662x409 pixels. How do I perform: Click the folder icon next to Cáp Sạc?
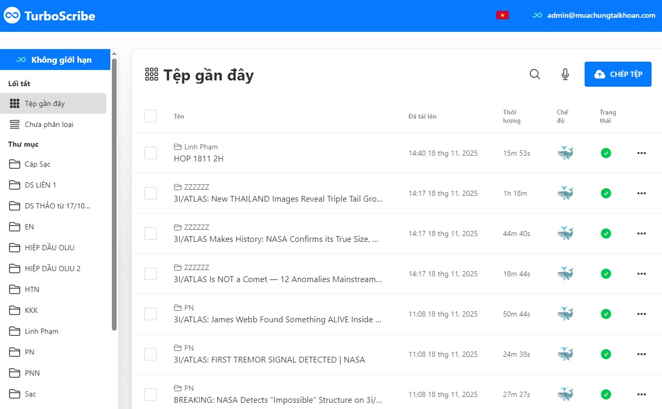(14, 163)
